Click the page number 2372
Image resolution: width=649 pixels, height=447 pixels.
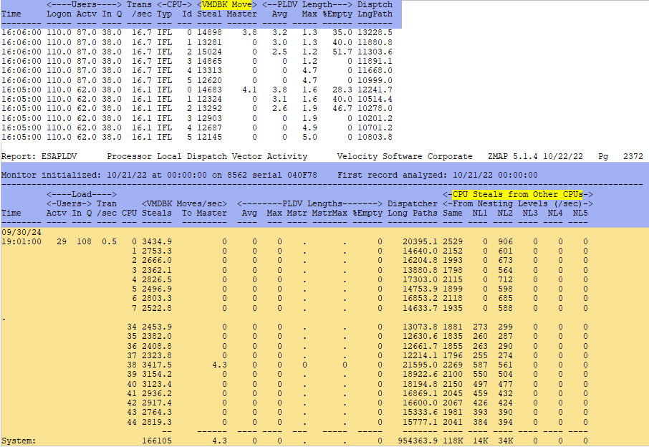pos(633,156)
